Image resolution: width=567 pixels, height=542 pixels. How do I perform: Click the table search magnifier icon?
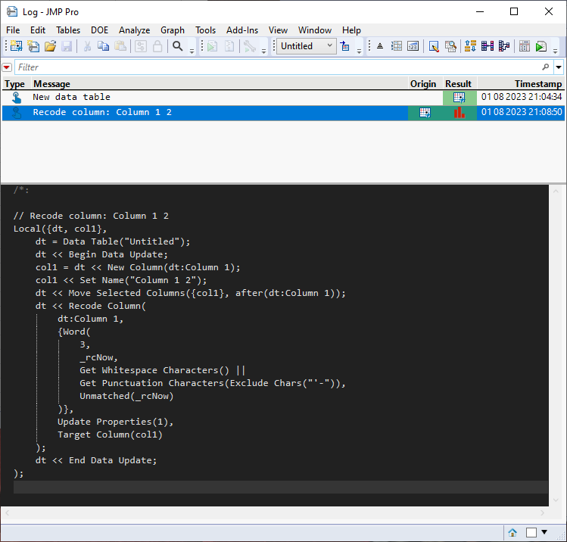coord(450,46)
